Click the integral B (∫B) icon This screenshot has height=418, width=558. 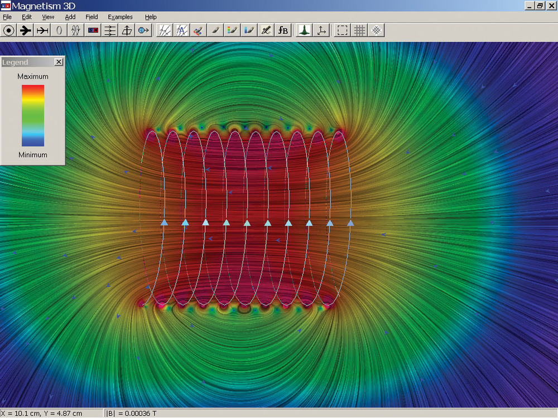tap(283, 31)
